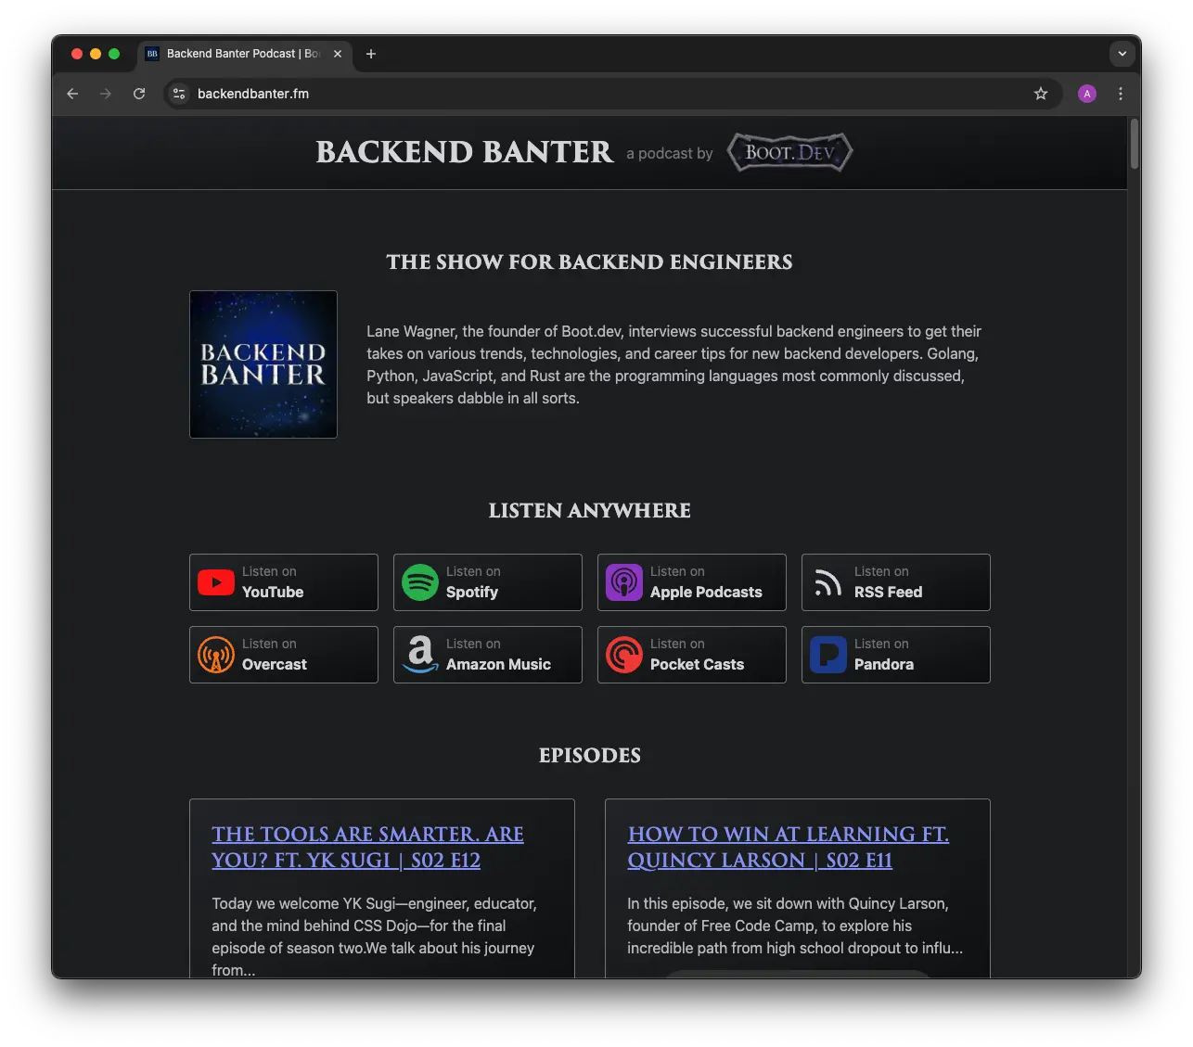The width and height of the screenshot is (1193, 1047).
Task: Click the YK Sugi episode description
Action: tap(374, 937)
